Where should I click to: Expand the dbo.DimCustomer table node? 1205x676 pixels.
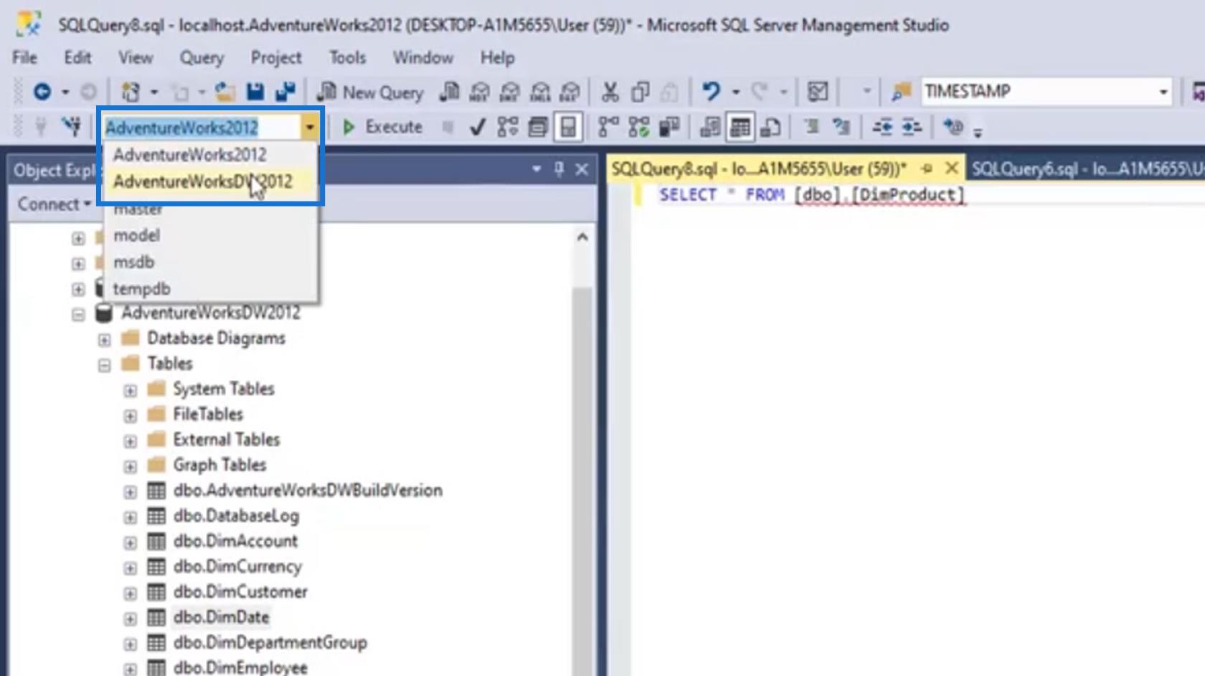coord(130,594)
